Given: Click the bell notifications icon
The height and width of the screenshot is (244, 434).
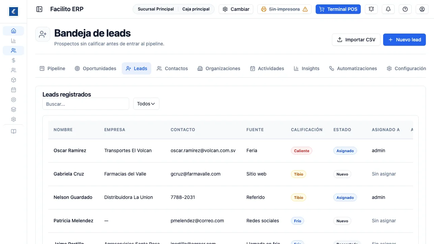Looking at the screenshot, I should tap(388, 9).
